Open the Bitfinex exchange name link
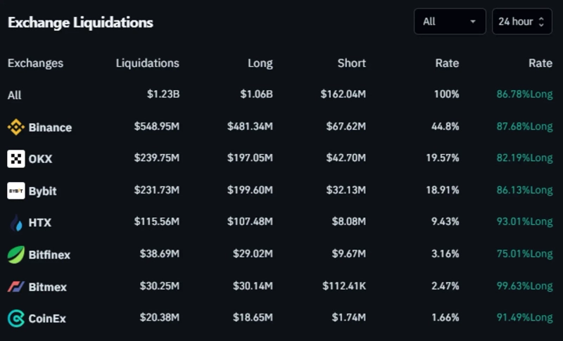The width and height of the screenshot is (563, 341). tap(49, 255)
